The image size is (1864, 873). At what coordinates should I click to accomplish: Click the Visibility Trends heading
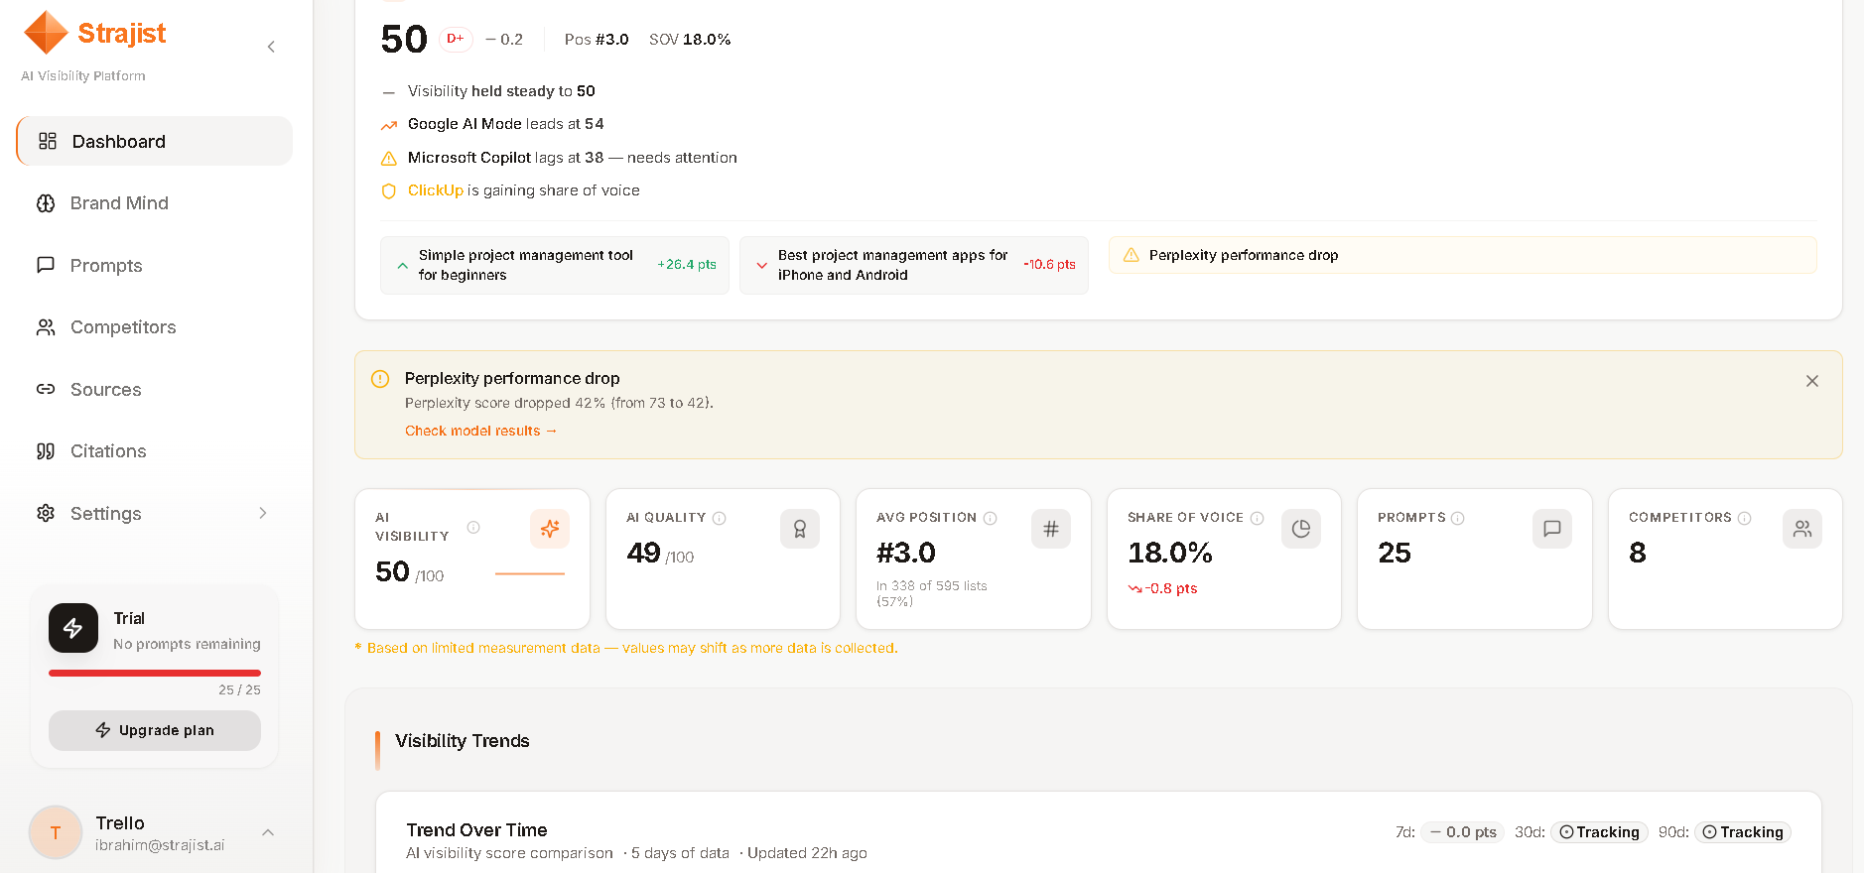point(463,741)
